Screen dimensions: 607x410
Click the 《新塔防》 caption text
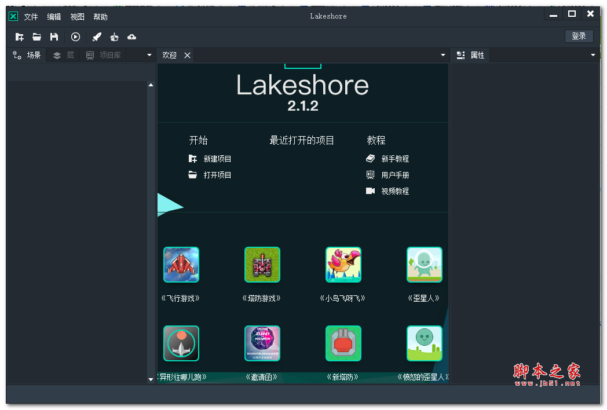coord(343,377)
